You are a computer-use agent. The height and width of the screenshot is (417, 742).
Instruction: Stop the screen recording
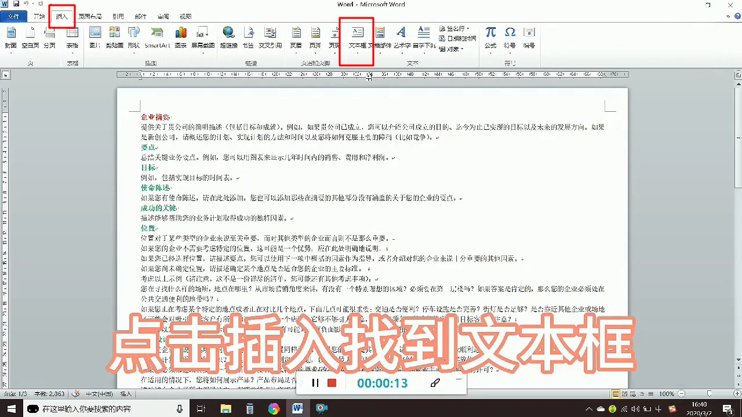tap(332, 383)
